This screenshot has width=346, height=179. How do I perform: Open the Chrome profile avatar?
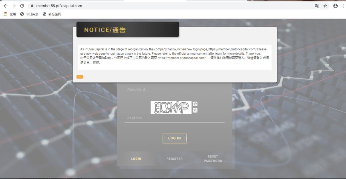(336, 6)
